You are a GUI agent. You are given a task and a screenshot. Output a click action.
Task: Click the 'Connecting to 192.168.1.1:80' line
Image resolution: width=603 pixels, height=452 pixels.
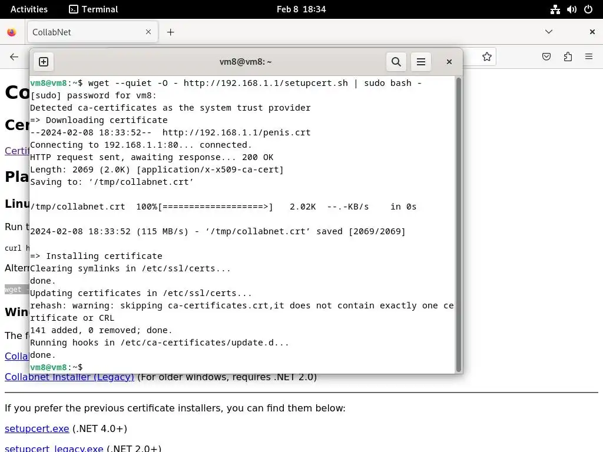coord(141,145)
